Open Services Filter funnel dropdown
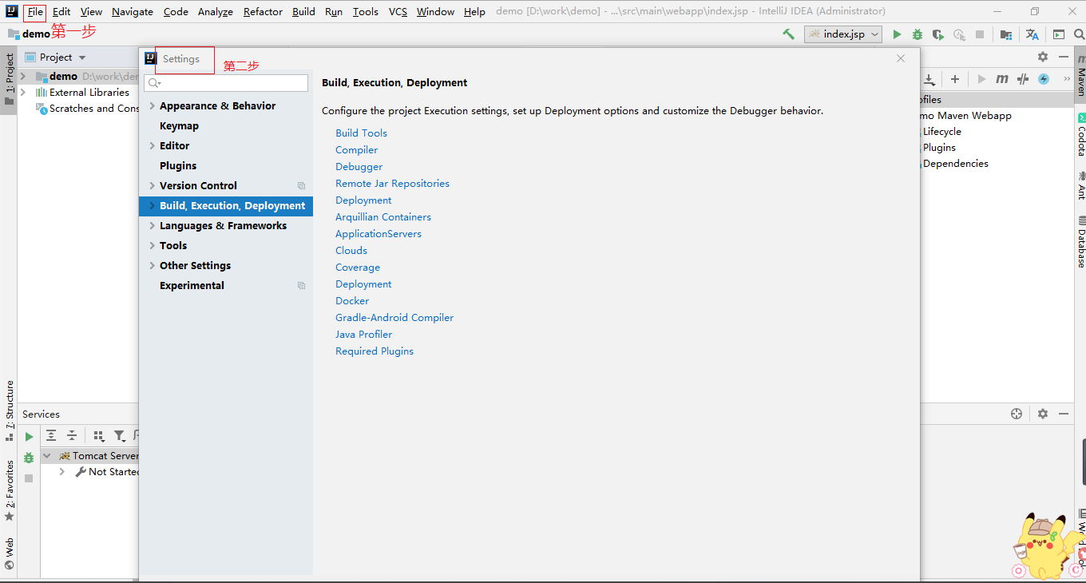 [x=120, y=435]
